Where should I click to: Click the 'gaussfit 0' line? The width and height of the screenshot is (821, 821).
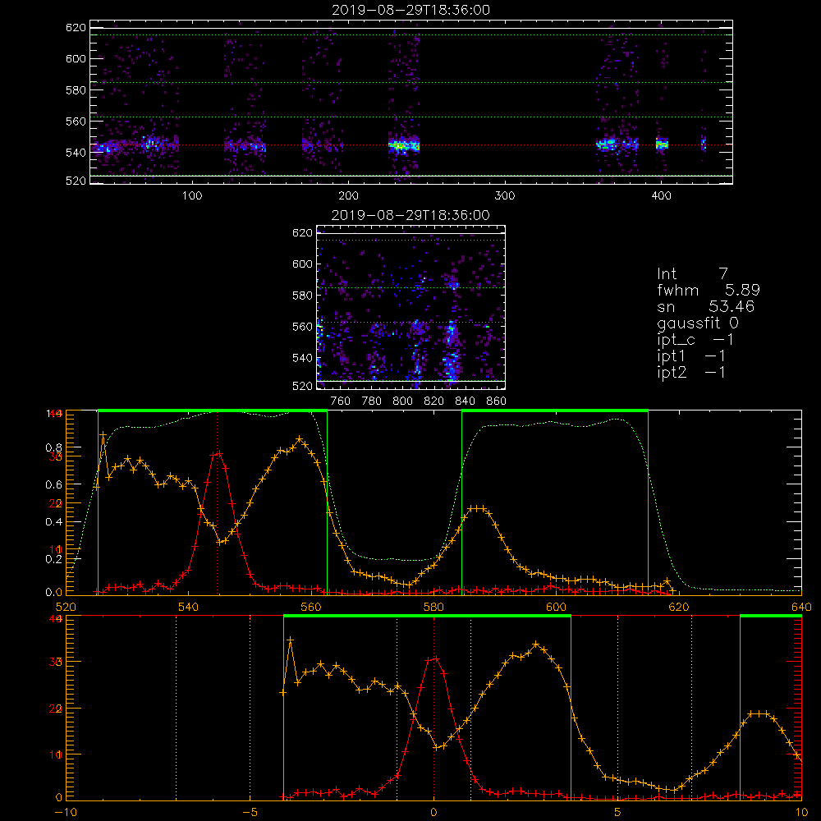(698, 323)
